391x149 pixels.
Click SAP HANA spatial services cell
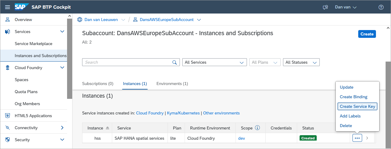click(140, 138)
